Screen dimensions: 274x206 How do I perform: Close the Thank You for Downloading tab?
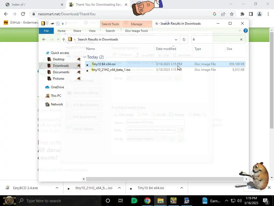(126, 5)
